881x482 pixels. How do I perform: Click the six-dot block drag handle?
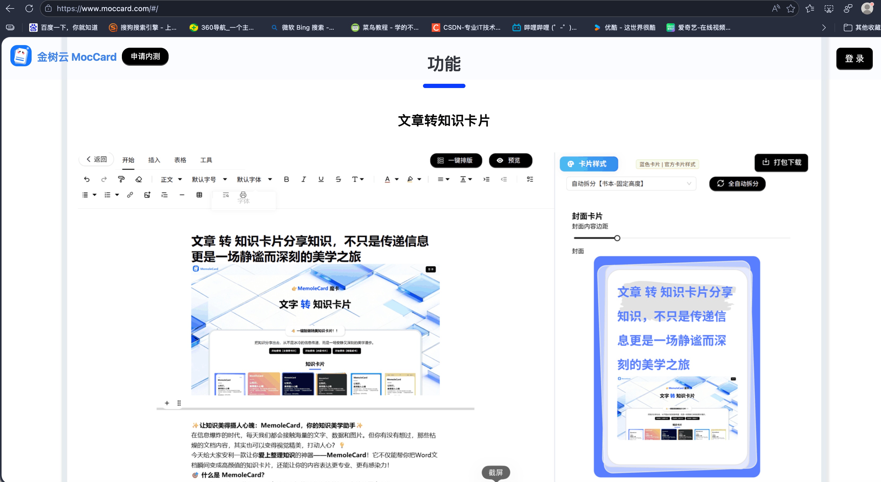tap(179, 403)
